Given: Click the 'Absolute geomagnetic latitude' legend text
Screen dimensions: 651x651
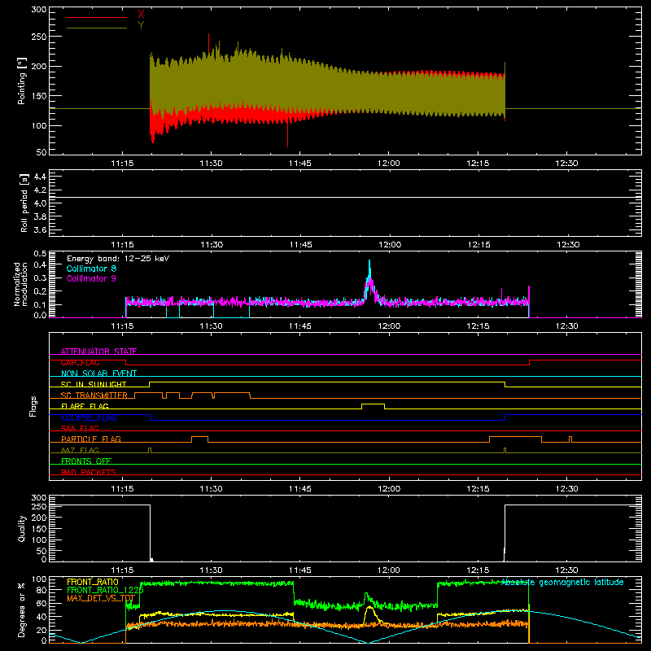Looking at the screenshot, I should tap(562, 583).
